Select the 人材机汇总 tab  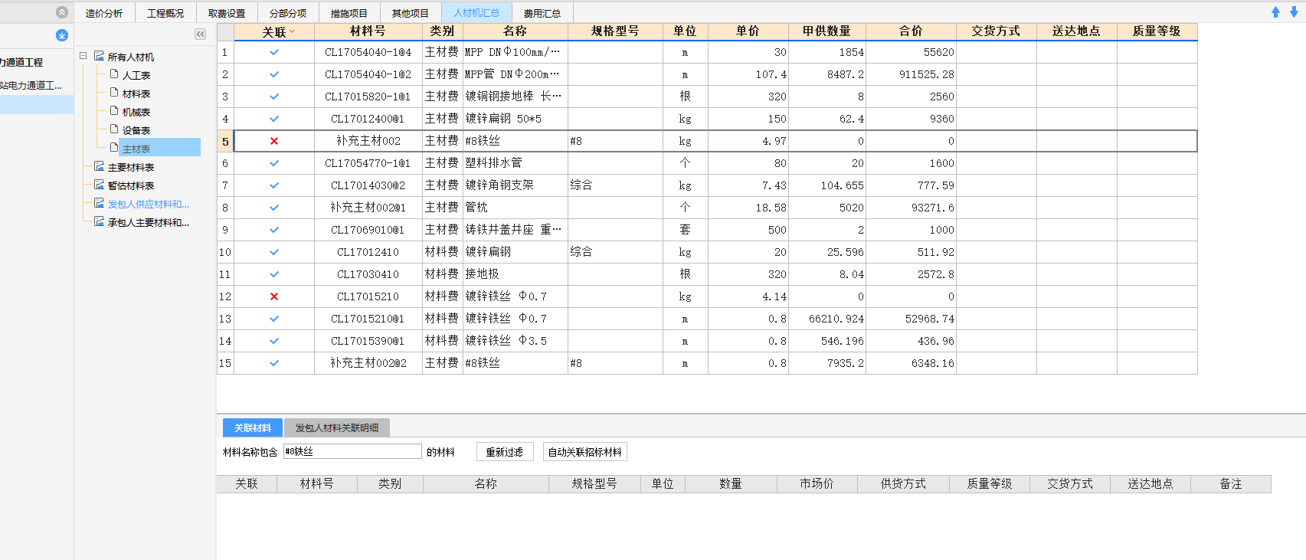(x=476, y=13)
